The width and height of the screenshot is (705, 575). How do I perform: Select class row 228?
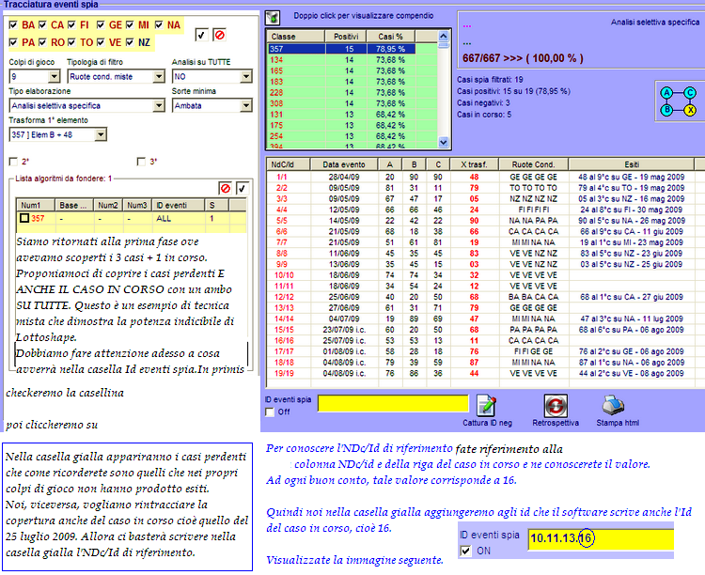click(x=352, y=92)
